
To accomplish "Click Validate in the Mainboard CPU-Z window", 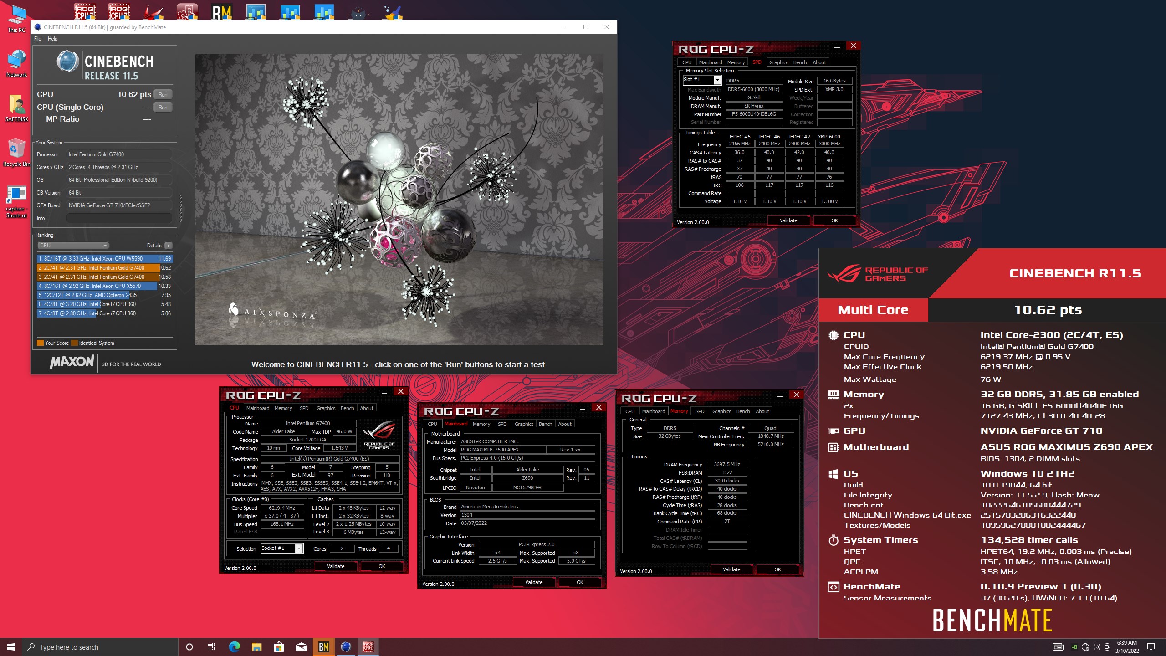I will pyautogui.click(x=534, y=582).
